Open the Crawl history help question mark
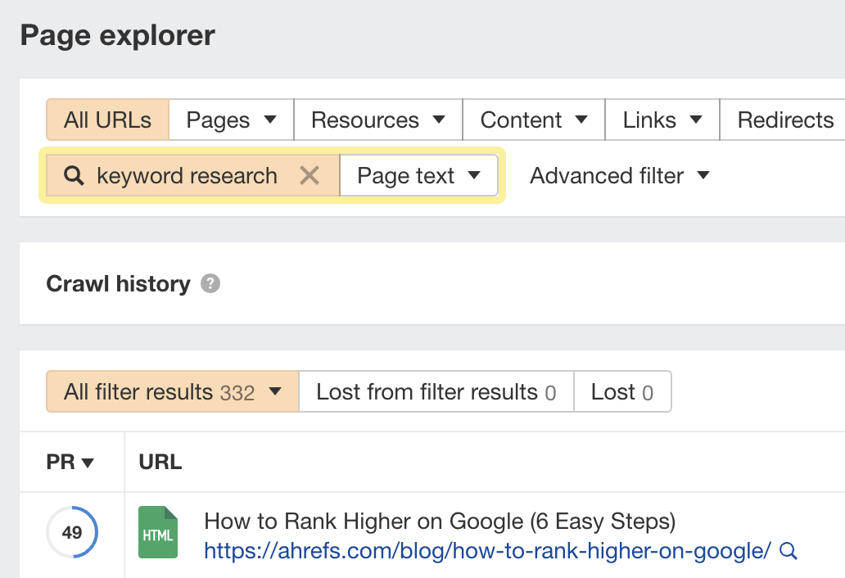This screenshot has width=845, height=578. (x=210, y=283)
